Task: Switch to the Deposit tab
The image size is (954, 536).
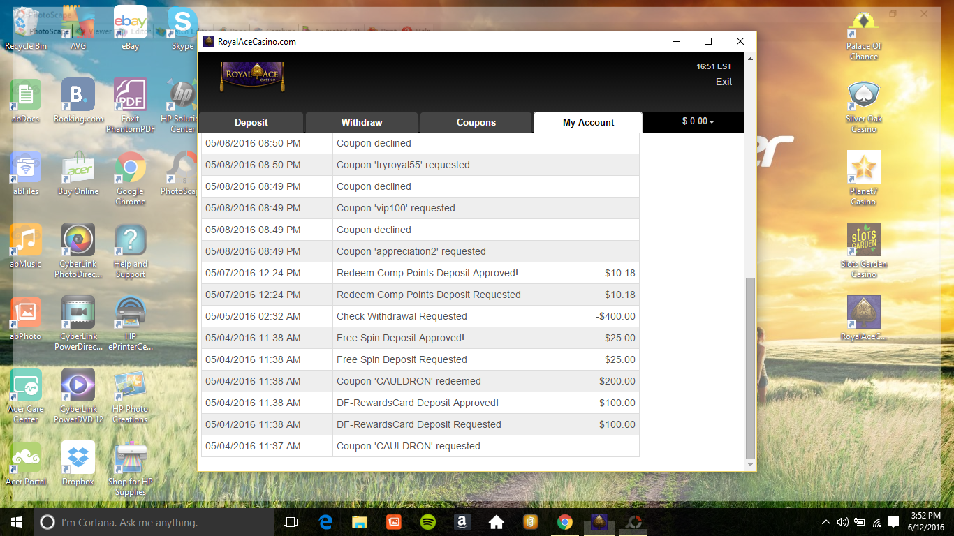Action: [x=251, y=122]
